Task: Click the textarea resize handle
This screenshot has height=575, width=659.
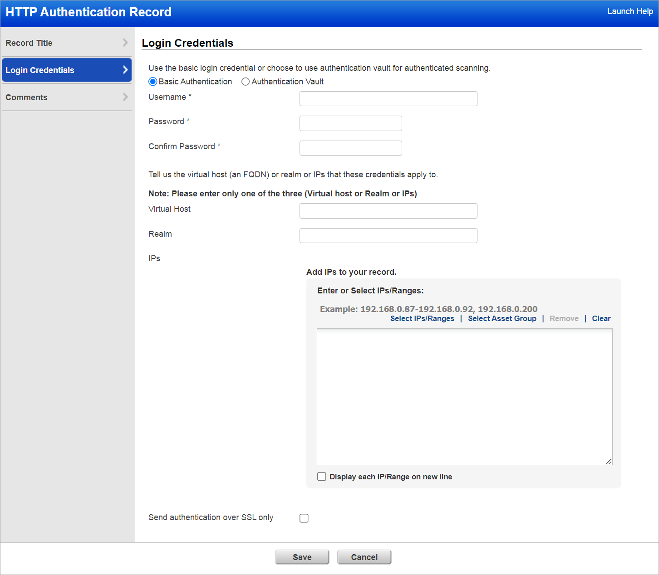Action: 609,462
